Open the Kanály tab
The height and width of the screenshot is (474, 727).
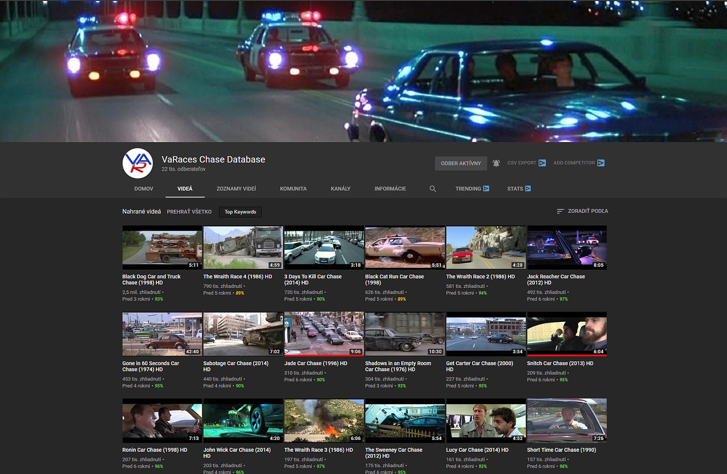341,189
